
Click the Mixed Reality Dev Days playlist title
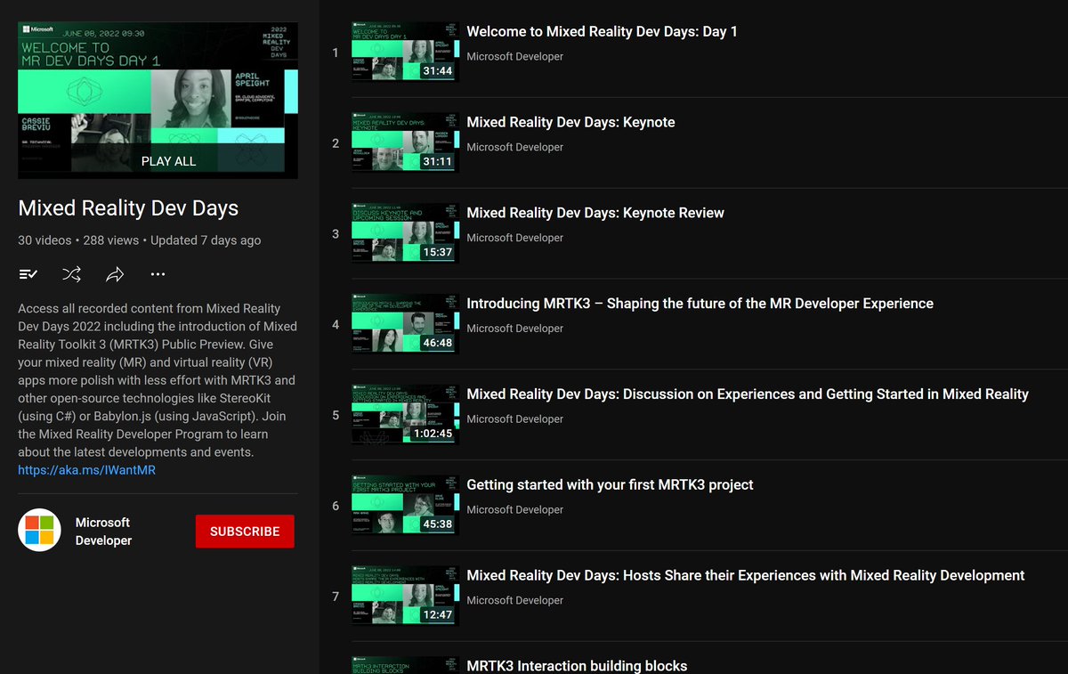(x=128, y=208)
